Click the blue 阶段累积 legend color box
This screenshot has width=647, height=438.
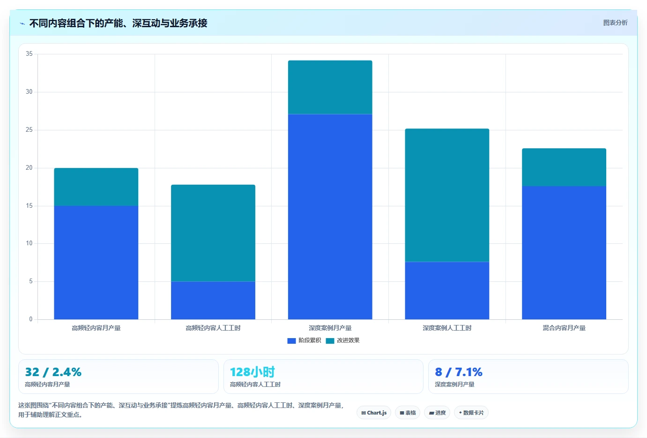(x=291, y=341)
